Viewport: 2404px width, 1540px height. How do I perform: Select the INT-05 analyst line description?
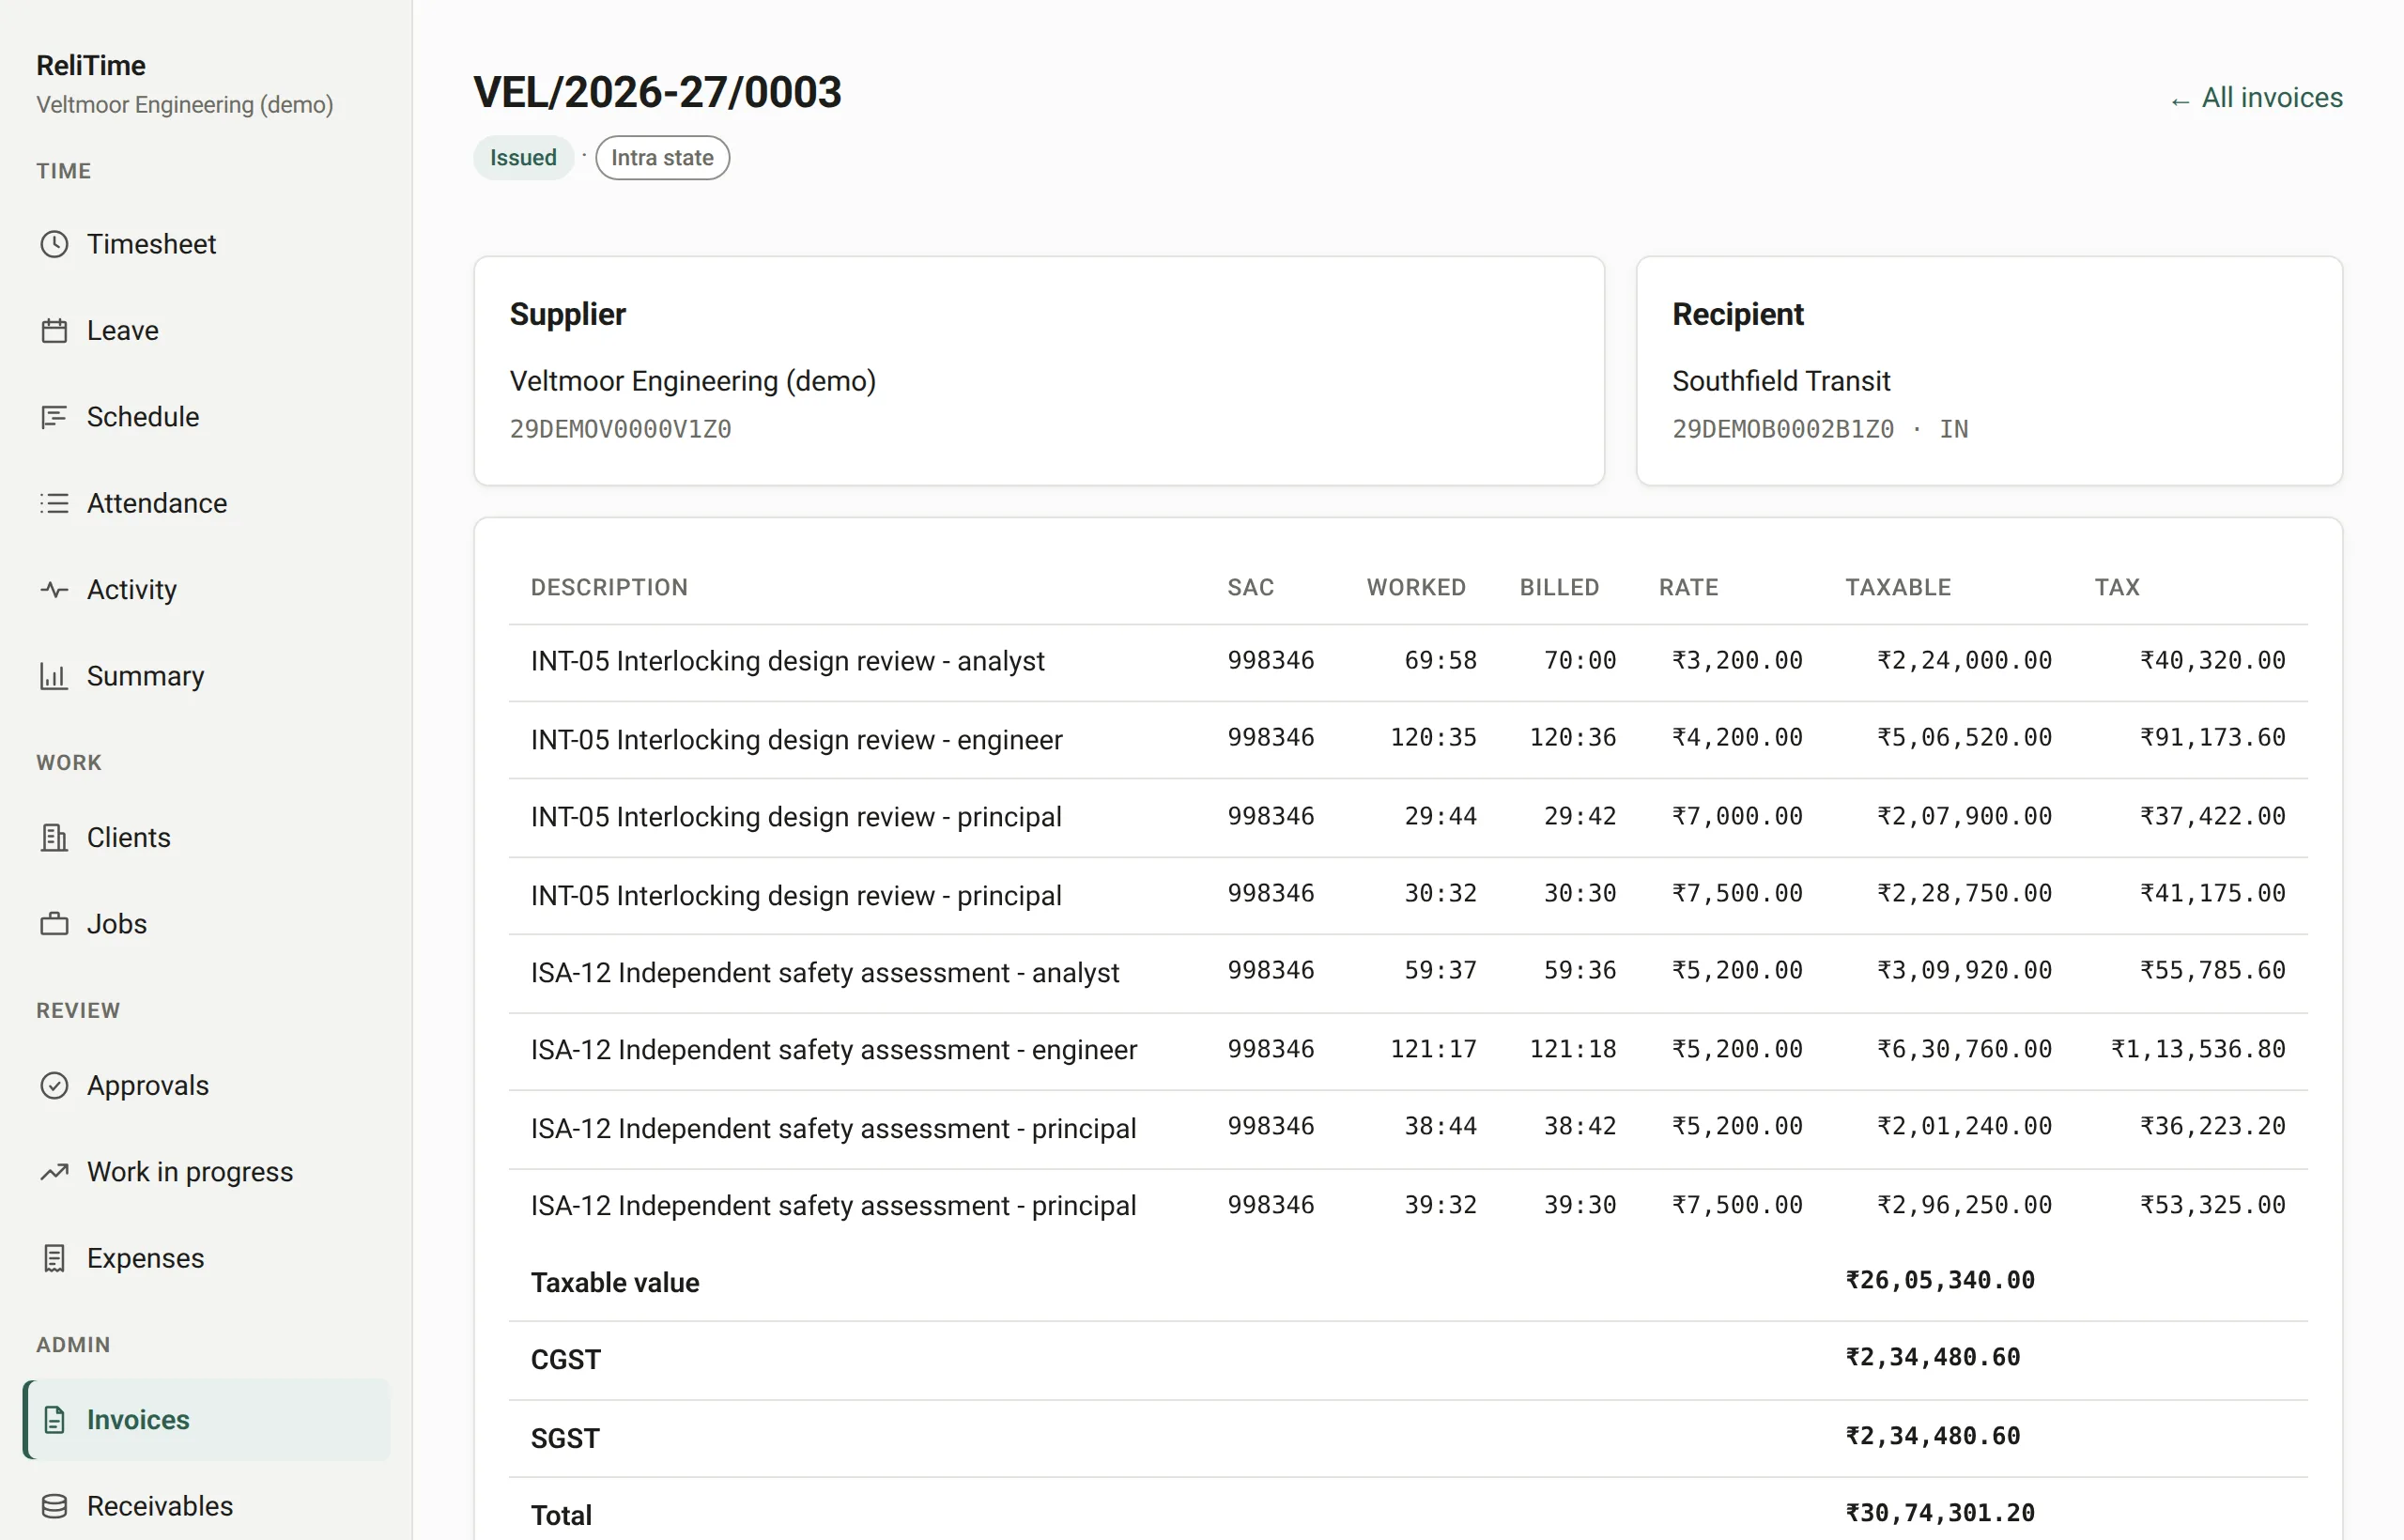[787, 661]
